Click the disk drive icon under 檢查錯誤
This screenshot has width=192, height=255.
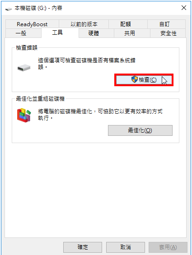[x=24, y=68]
